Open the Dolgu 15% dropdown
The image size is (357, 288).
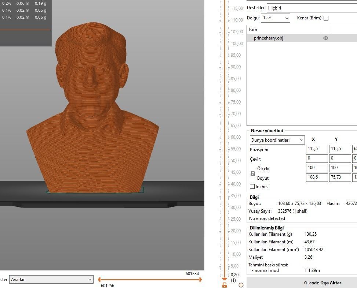pyautogui.click(x=276, y=18)
